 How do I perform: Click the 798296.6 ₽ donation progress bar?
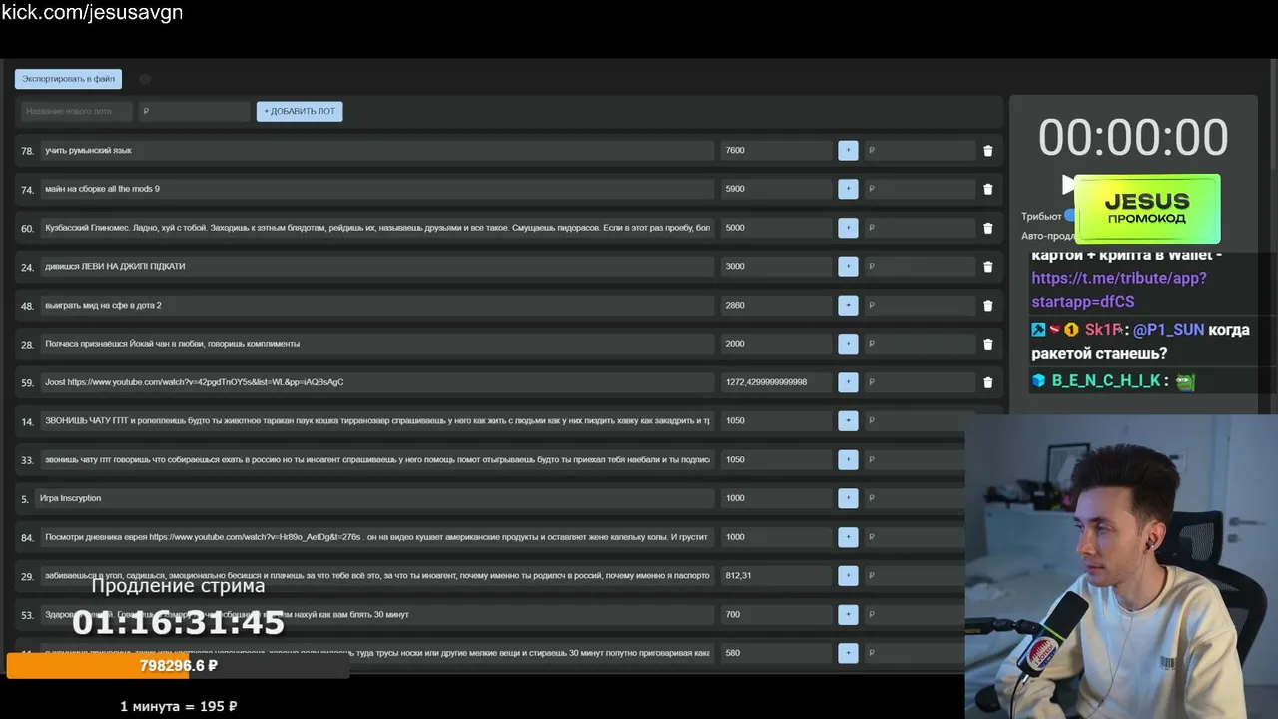178,666
